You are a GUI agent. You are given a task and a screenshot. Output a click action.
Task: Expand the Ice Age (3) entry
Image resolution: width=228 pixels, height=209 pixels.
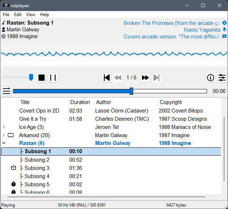[x=4, y=127]
